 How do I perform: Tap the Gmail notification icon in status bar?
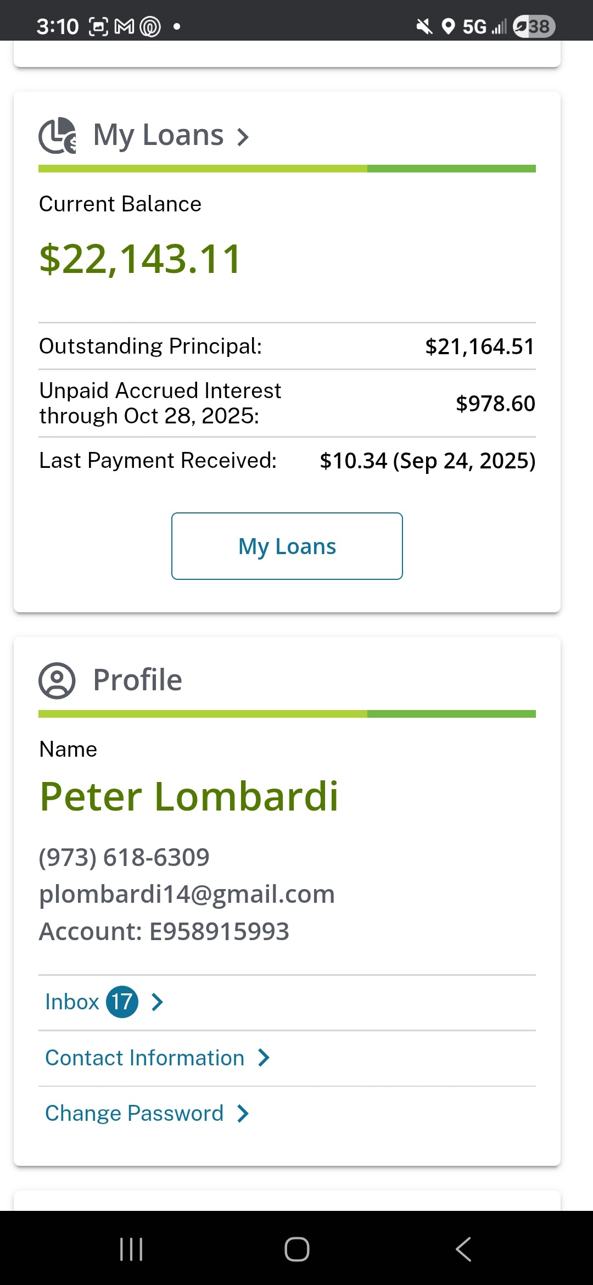pos(124,26)
